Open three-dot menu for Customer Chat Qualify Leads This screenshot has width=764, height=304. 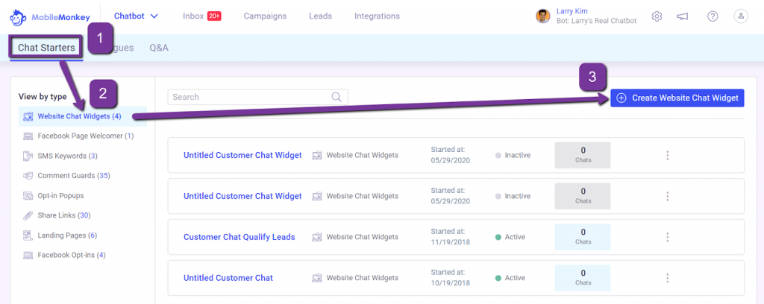(668, 237)
